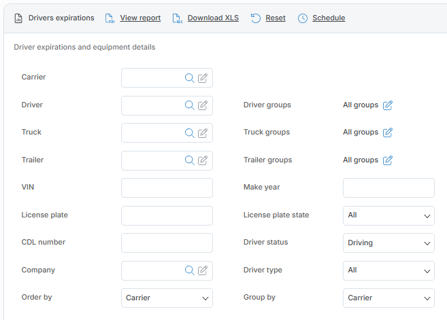Click 'All groups' next to Driver groups

click(x=361, y=105)
